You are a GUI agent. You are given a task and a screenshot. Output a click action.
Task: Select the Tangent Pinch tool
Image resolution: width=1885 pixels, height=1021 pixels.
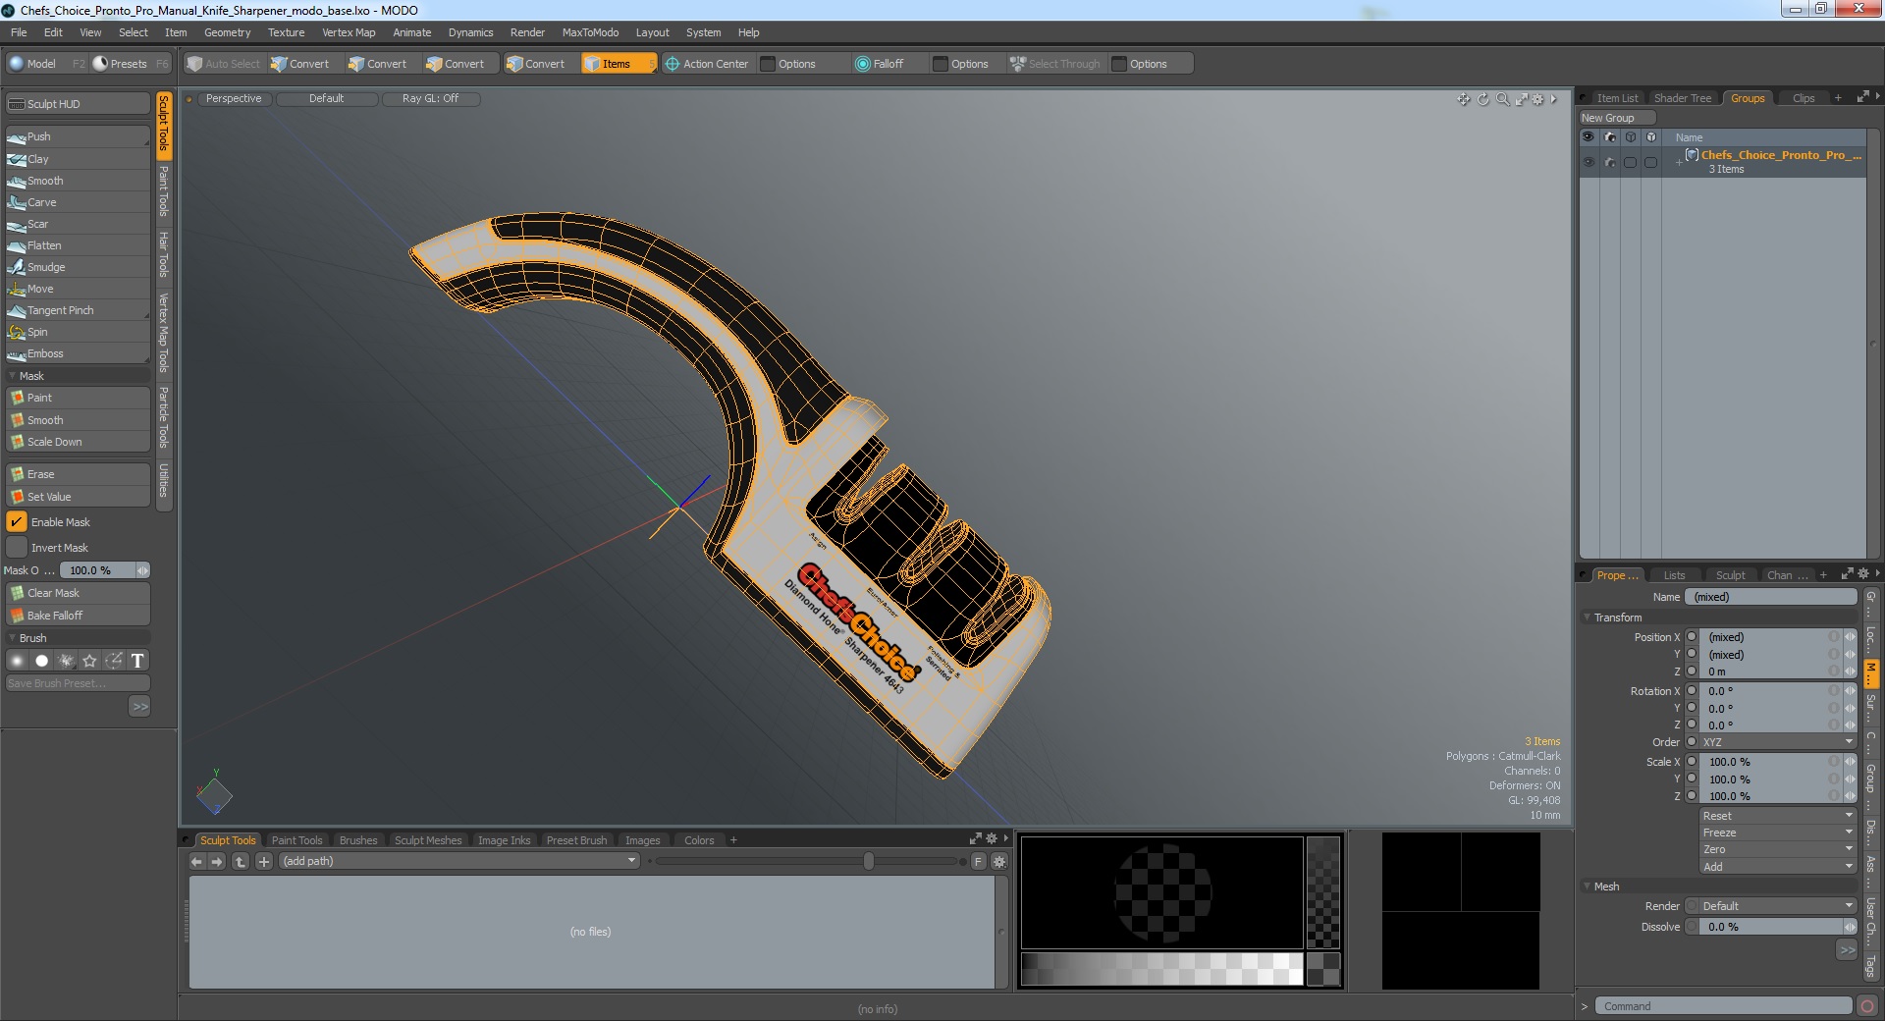tap(78, 310)
